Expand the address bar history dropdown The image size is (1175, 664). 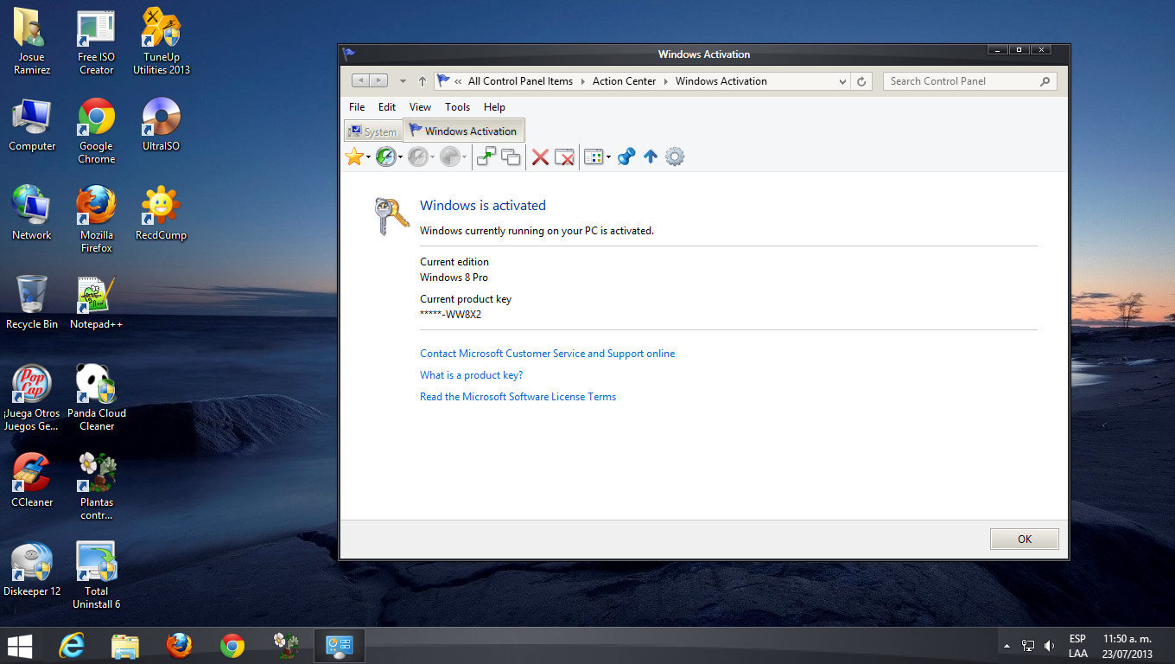tap(842, 81)
